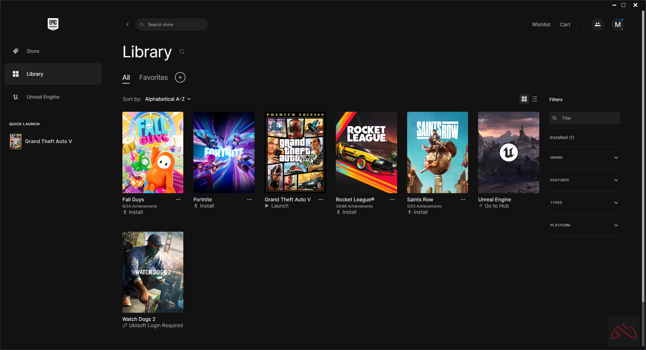Toggle the Installed (1) filter

562,137
